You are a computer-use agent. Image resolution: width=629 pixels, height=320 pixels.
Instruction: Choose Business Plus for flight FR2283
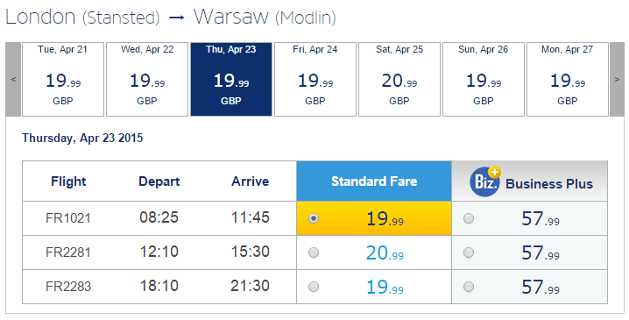coord(469,287)
